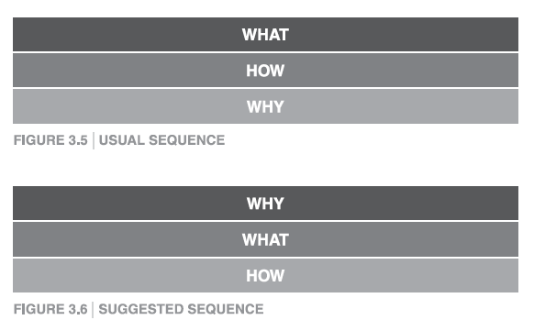Click the word SUGGESTED in the caption
The width and height of the screenshot is (534, 331).
[x=141, y=309]
